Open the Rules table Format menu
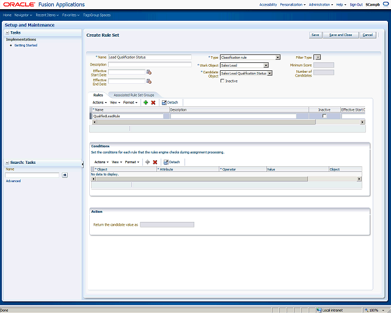 (x=130, y=102)
